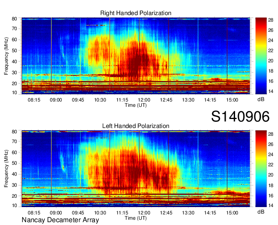Click the top plot's "Frequency (MHz)" axis label

coord(6,56)
